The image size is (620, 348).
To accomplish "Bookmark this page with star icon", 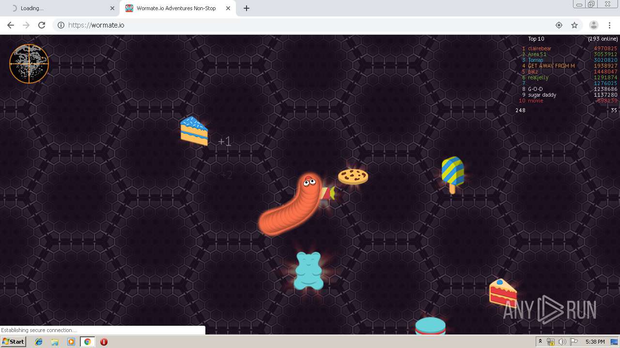I will click(574, 25).
